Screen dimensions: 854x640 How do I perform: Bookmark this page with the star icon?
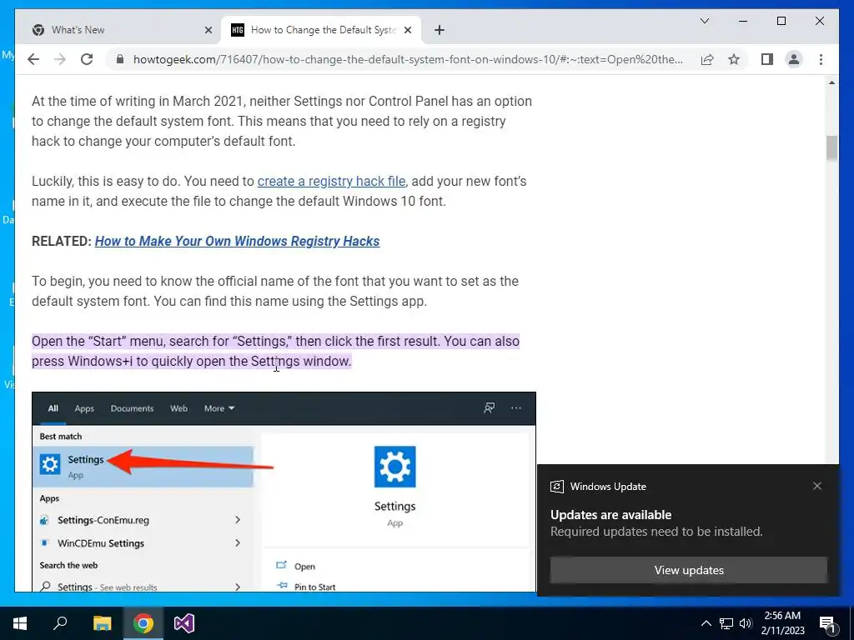point(734,59)
